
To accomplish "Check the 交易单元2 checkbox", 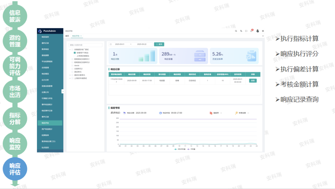I will pyautogui.click(x=72, y=69).
